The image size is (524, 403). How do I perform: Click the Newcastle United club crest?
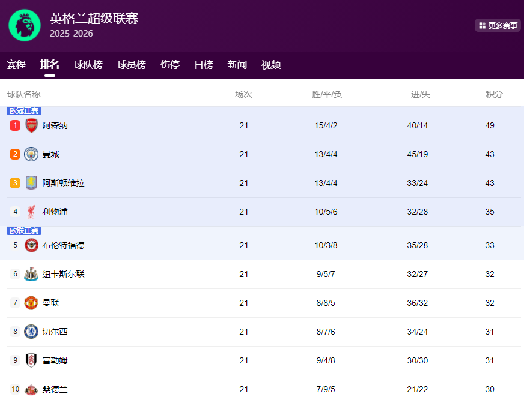[x=31, y=274]
